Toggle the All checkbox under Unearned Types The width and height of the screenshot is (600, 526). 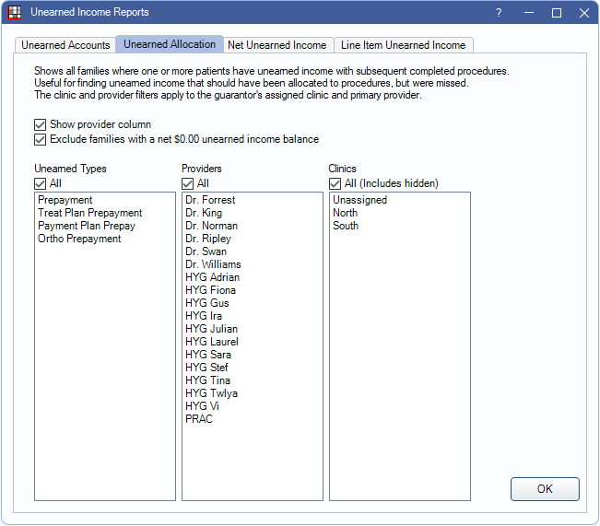tap(41, 183)
